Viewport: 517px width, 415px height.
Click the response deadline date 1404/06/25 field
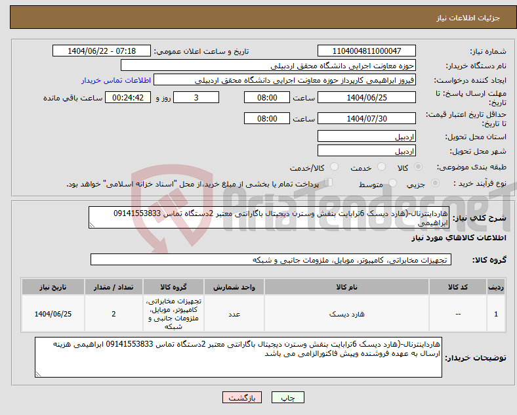[367, 97]
